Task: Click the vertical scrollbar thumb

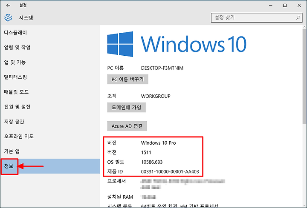Action: (304, 76)
